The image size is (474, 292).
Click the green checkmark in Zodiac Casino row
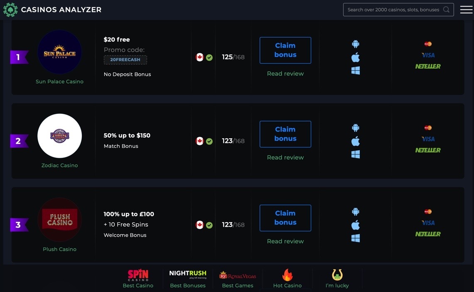click(209, 141)
